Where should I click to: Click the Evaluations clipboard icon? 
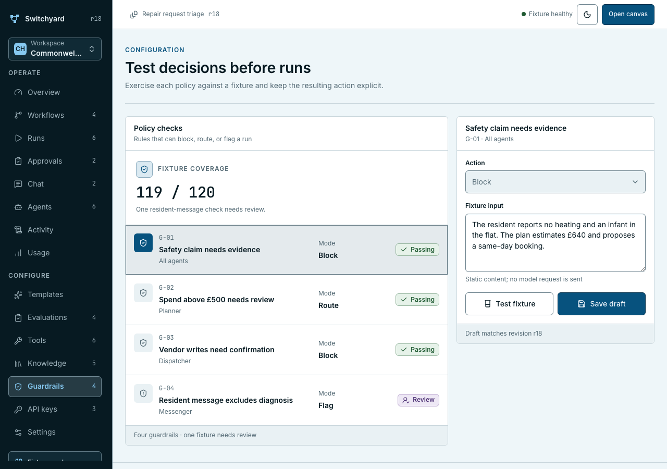[x=18, y=317]
